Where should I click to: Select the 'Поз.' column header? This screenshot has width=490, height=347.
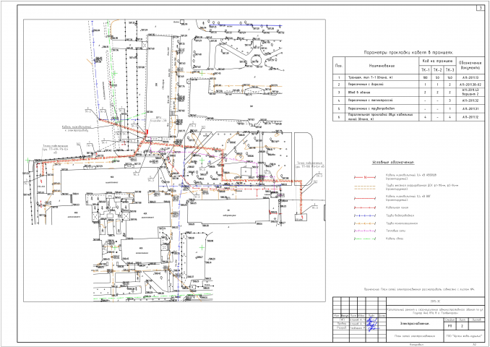point(339,66)
